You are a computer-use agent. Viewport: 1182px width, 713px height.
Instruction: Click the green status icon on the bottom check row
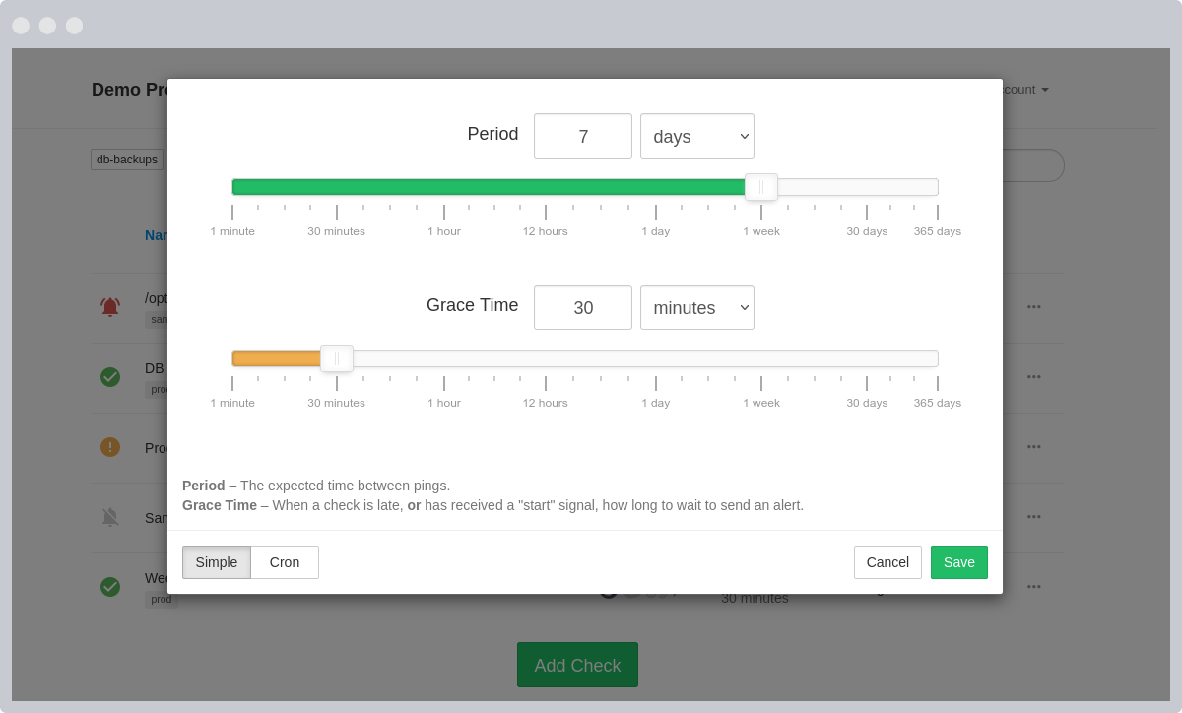pos(109,586)
